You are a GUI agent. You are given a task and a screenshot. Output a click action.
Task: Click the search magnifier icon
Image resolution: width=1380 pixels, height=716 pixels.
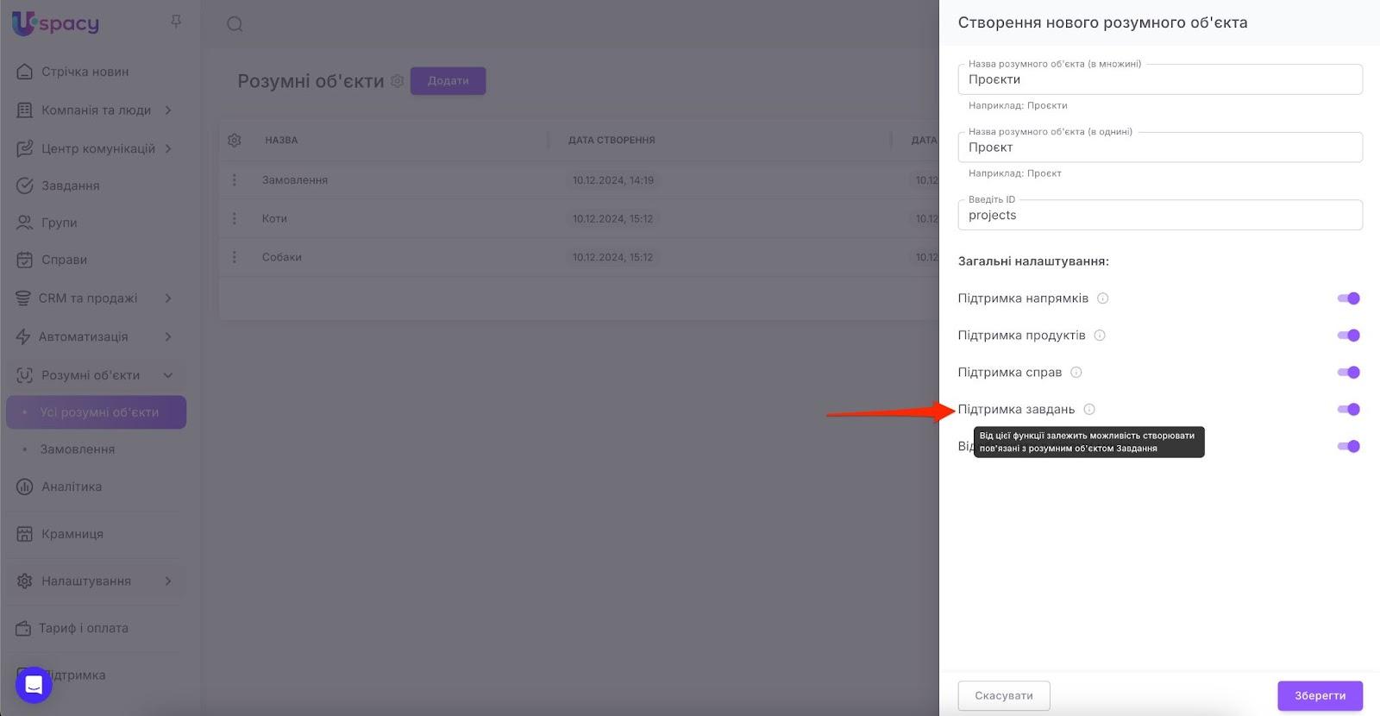tap(235, 24)
